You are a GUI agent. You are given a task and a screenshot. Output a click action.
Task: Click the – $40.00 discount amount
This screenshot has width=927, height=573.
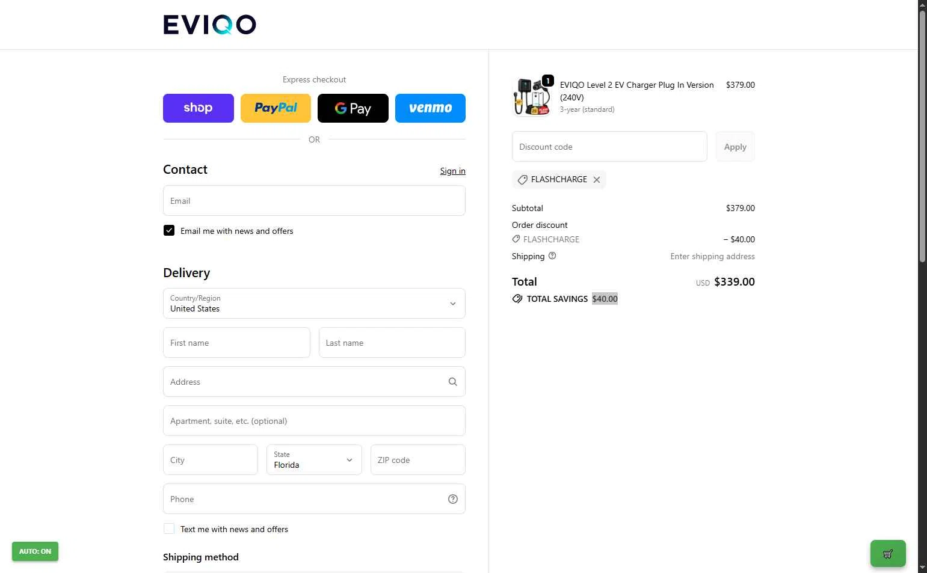pyautogui.click(x=739, y=239)
